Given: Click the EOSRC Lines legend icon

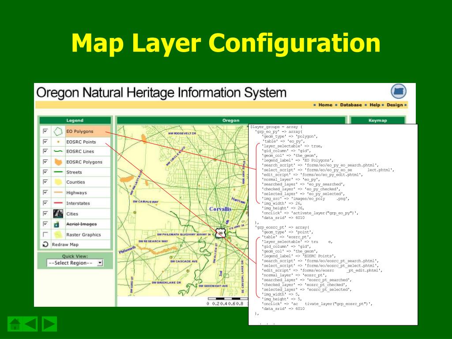Looking at the screenshot, I should (x=58, y=151).
